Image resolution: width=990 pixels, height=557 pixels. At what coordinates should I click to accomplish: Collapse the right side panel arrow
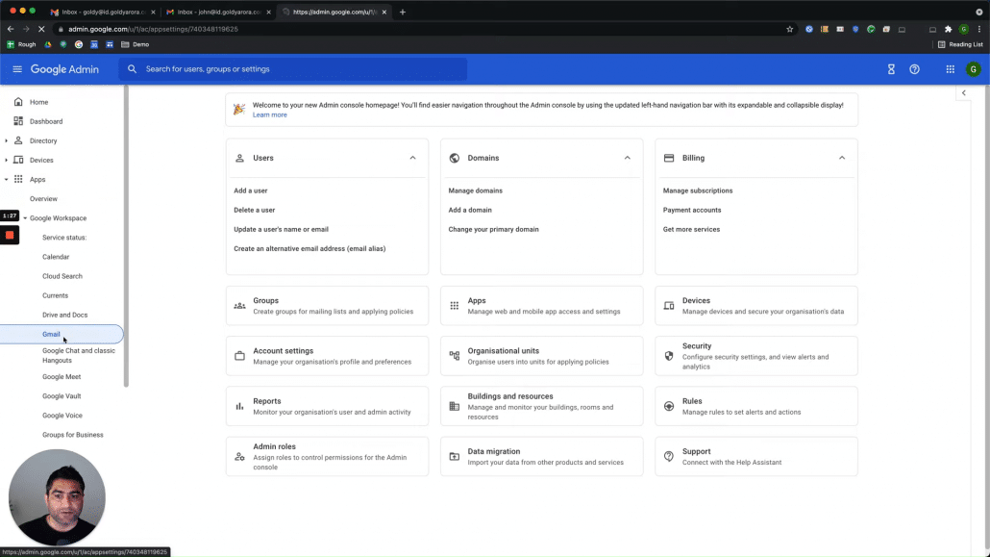(963, 93)
